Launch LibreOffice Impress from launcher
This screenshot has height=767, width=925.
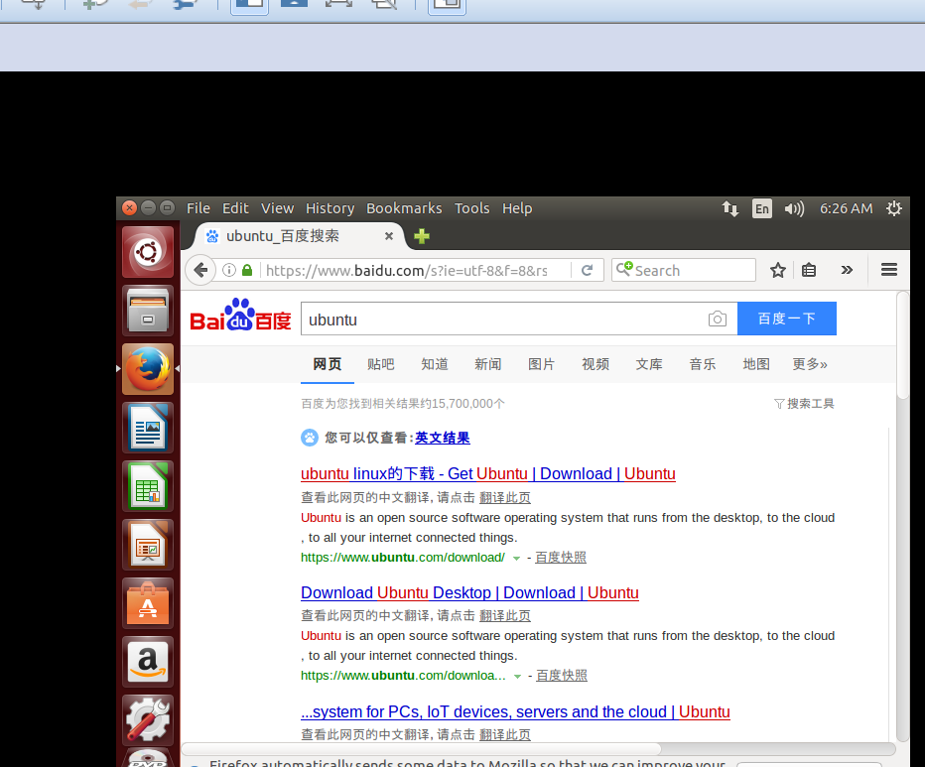(148, 545)
